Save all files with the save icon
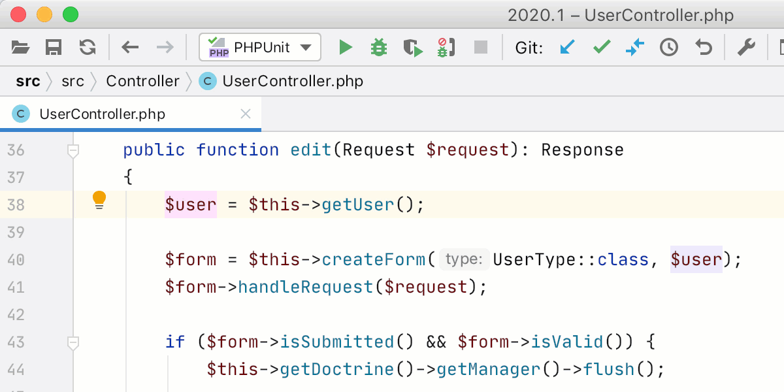The height and width of the screenshot is (392, 784). [x=54, y=46]
